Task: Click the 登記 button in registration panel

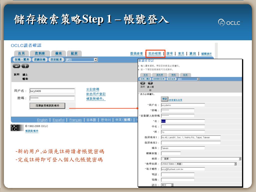Action: (164, 99)
